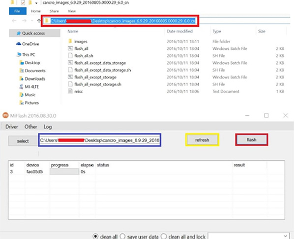
Task: Click the Downloads folder icon in sidebar
Action: [x=21, y=79]
